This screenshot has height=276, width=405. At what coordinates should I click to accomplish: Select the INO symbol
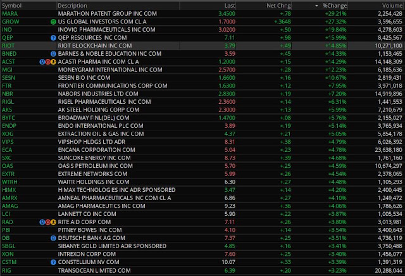tap(7, 30)
